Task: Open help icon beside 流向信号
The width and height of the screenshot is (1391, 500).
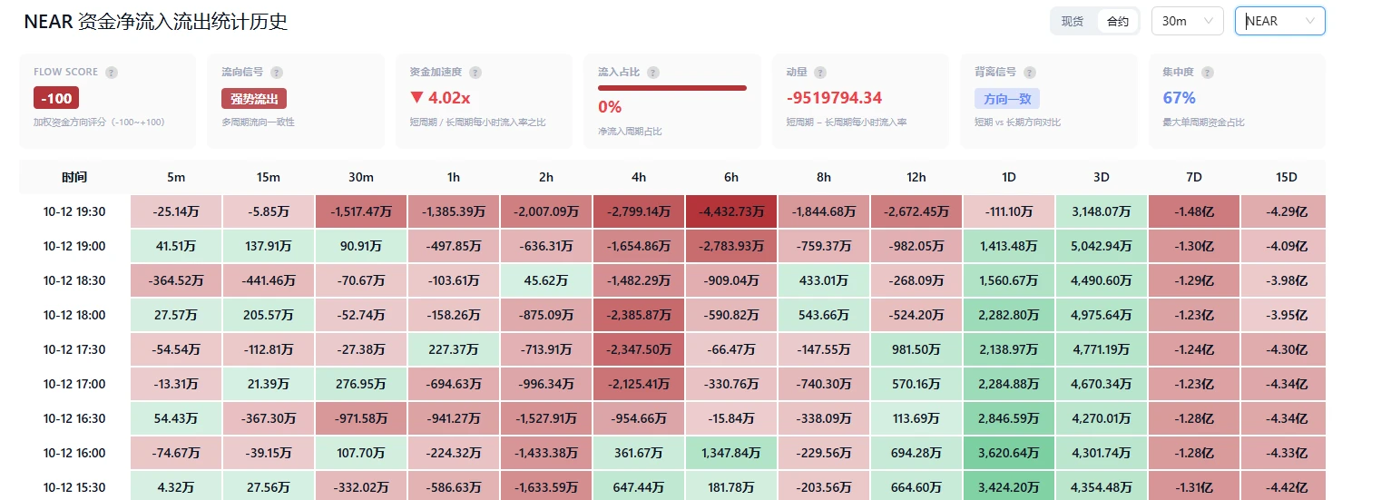Action: [x=277, y=72]
